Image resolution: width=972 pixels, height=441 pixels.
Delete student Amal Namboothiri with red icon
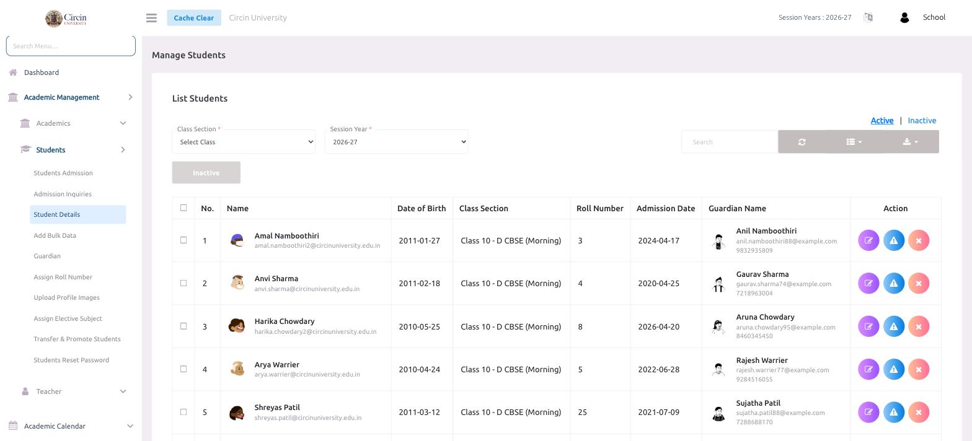[919, 240]
